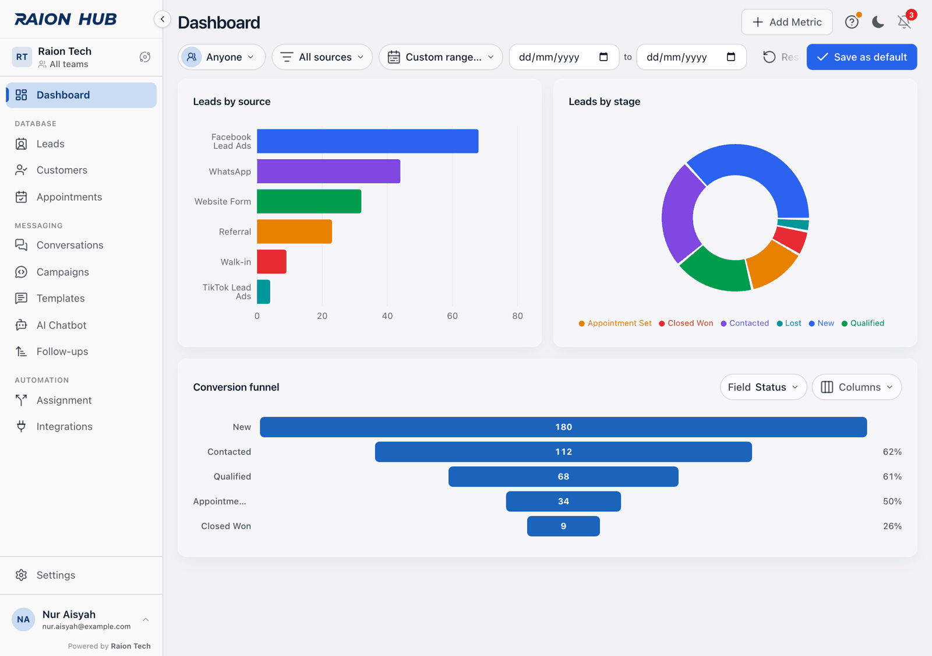Click the NA user avatar
Viewport: 932px width, 656px height.
pyautogui.click(x=23, y=620)
